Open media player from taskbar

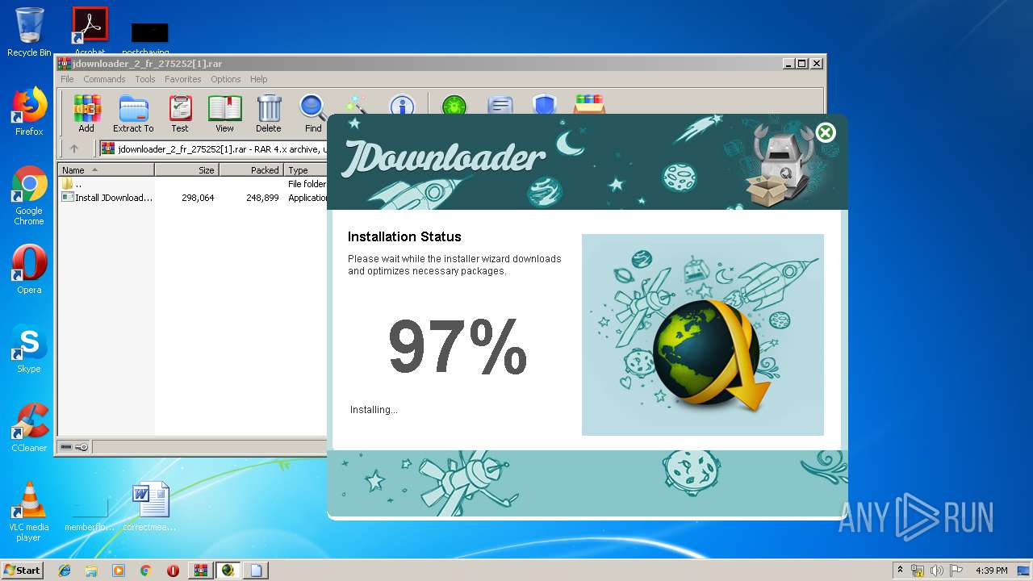(x=119, y=571)
